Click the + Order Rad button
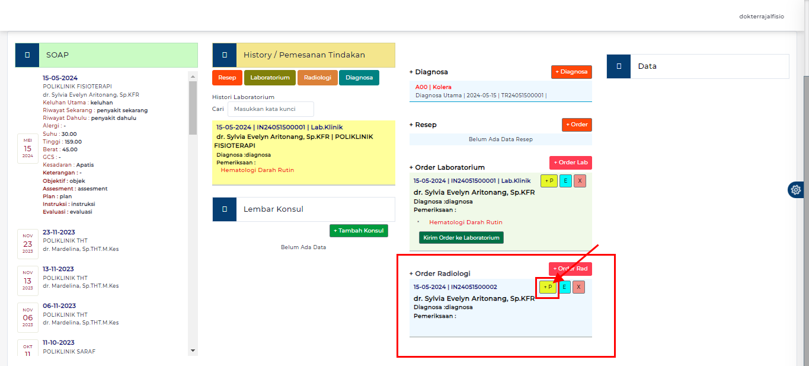809x366 pixels. [570, 268]
